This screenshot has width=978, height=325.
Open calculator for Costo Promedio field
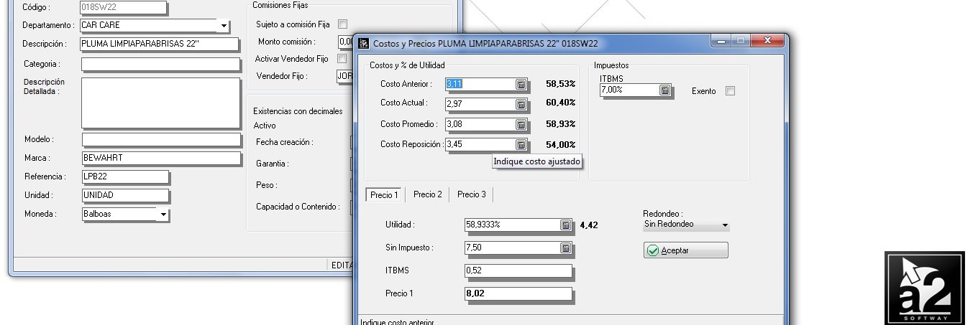click(x=521, y=124)
